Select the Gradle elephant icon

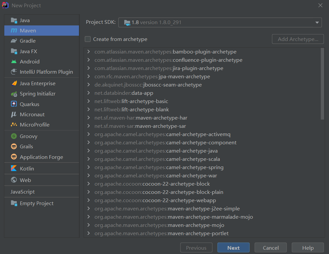point(14,41)
